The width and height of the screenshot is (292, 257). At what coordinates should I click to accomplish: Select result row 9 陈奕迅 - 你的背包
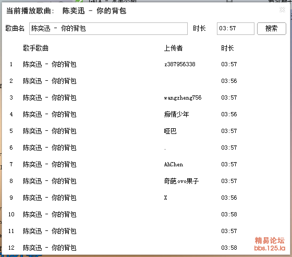tap(145, 198)
